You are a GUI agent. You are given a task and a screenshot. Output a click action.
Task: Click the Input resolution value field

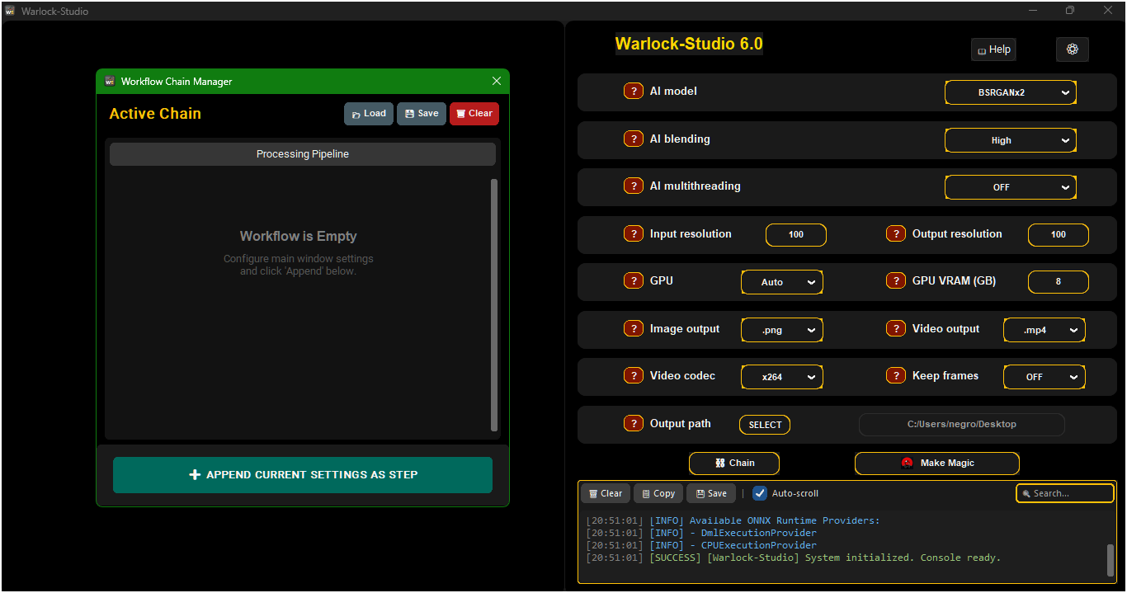pos(796,235)
